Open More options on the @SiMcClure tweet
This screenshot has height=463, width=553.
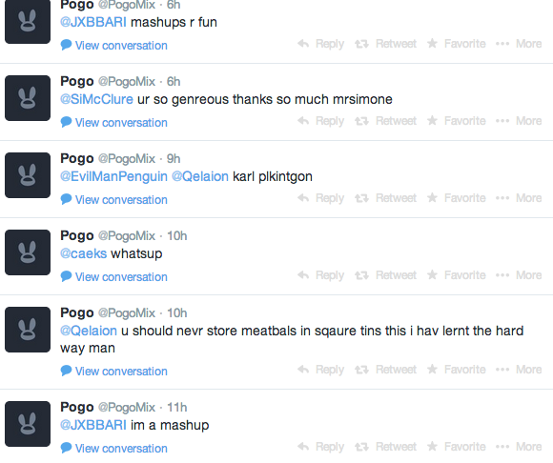[x=519, y=121]
